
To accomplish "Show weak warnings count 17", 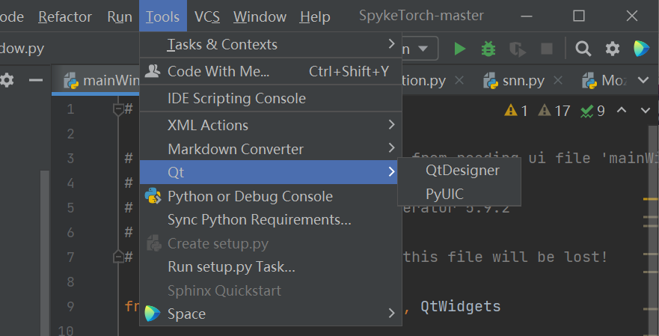I will 554,111.
